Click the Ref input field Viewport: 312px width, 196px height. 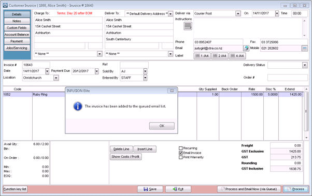[x=134, y=65]
